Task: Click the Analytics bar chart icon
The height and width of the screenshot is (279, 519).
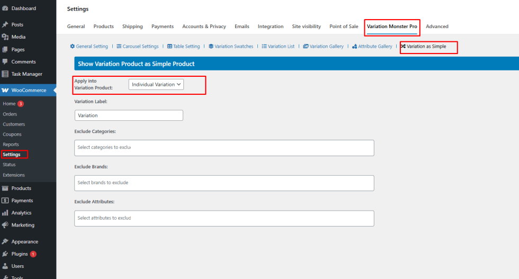Action: [x=5, y=213]
